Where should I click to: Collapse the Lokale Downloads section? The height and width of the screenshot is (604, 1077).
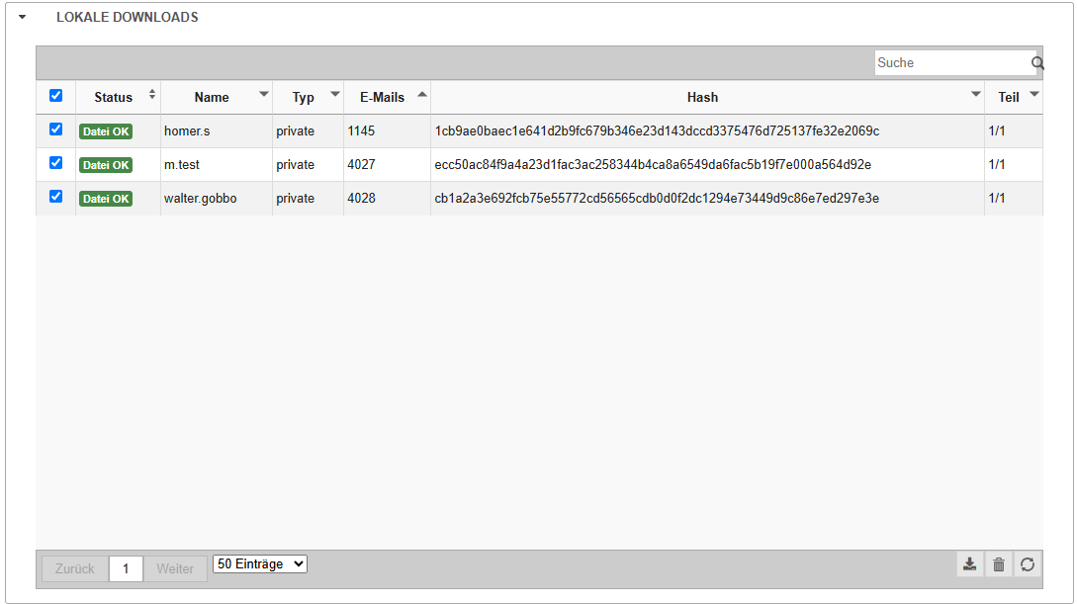point(22,18)
